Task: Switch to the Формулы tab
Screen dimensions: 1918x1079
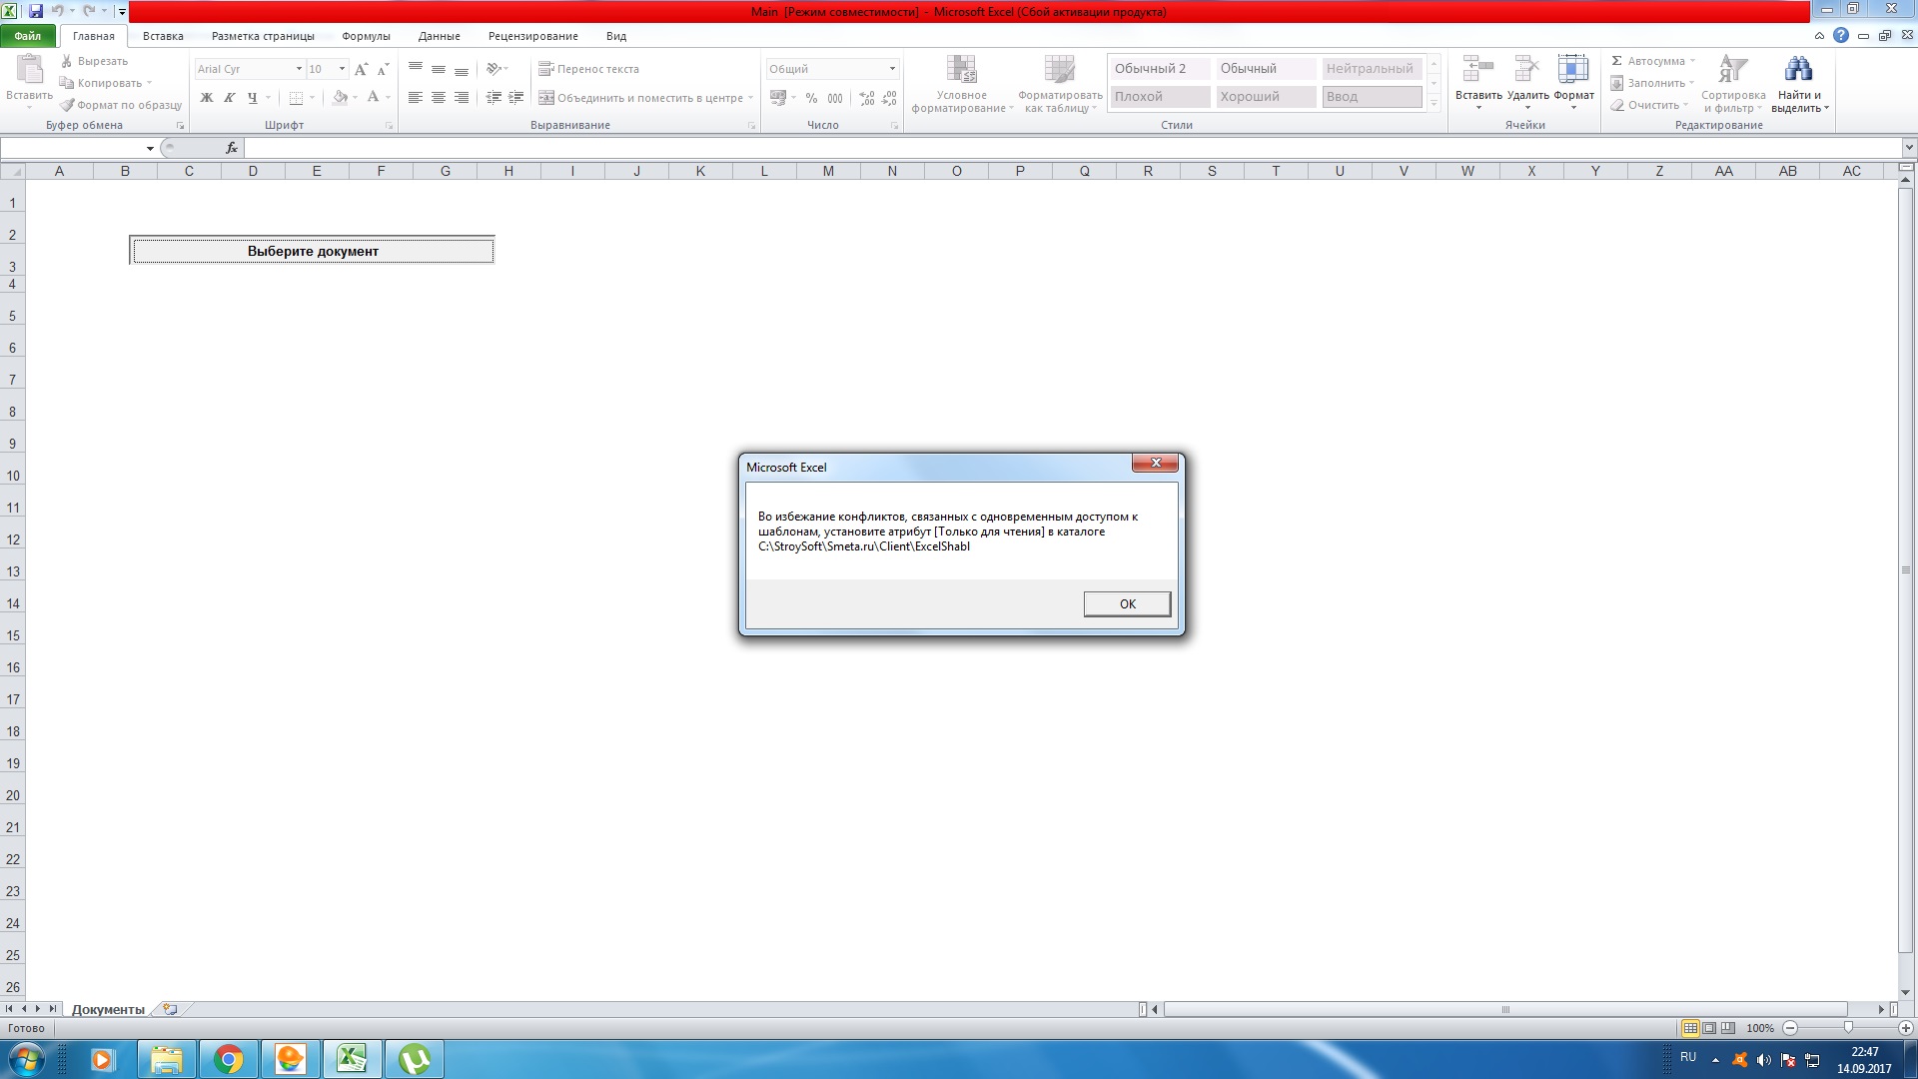Action: click(366, 36)
